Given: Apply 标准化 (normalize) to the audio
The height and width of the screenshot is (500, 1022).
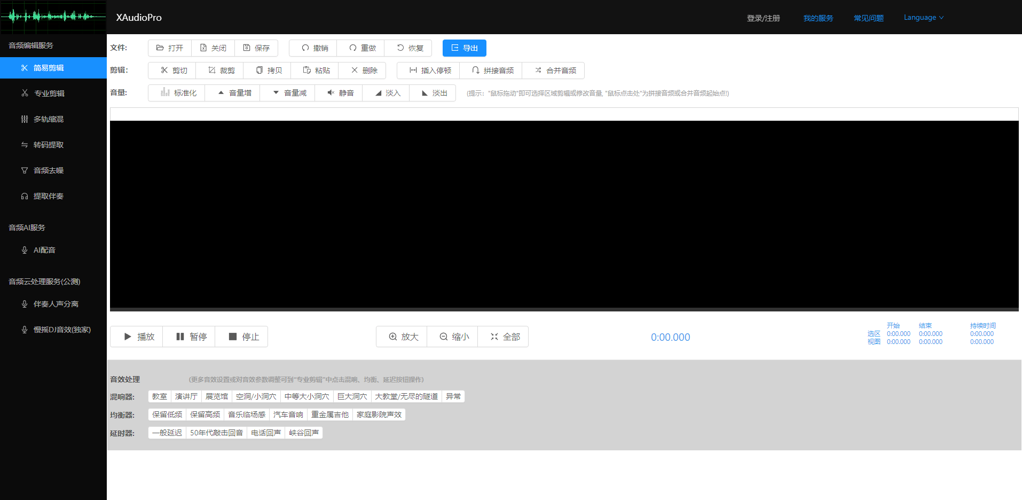Looking at the screenshot, I should click(x=176, y=92).
